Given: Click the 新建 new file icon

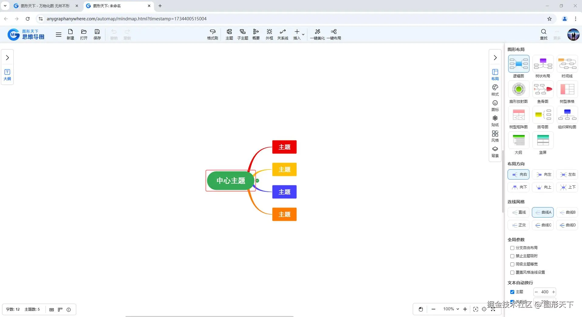Looking at the screenshot, I should click(x=70, y=34).
